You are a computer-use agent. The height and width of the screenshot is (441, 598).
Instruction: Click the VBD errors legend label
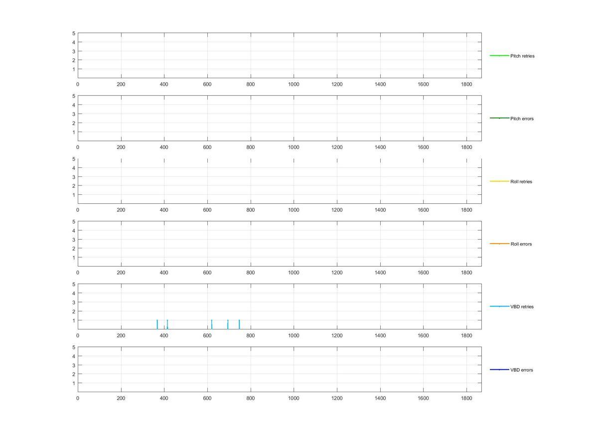[x=522, y=370]
